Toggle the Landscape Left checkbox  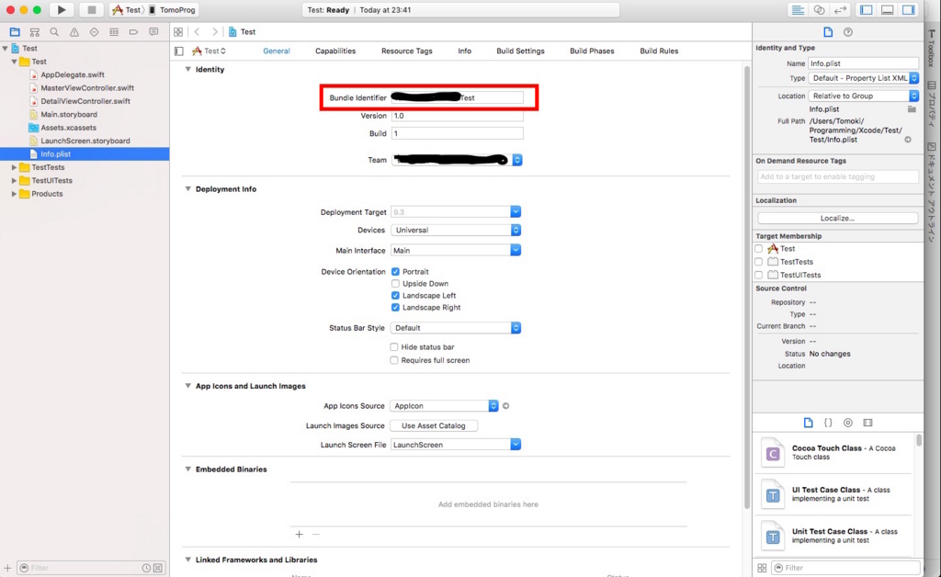pyautogui.click(x=395, y=296)
